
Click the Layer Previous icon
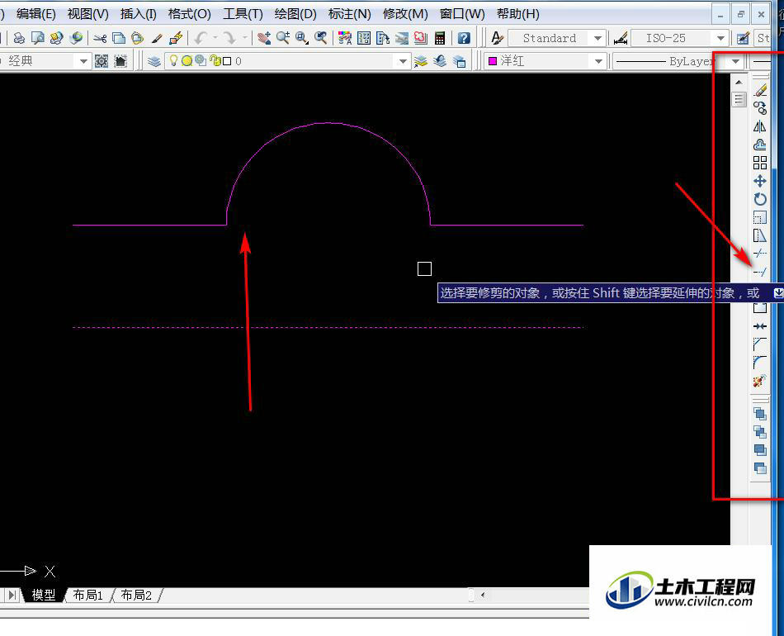click(440, 61)
